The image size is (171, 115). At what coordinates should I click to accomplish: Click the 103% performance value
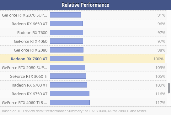point(160,67)
